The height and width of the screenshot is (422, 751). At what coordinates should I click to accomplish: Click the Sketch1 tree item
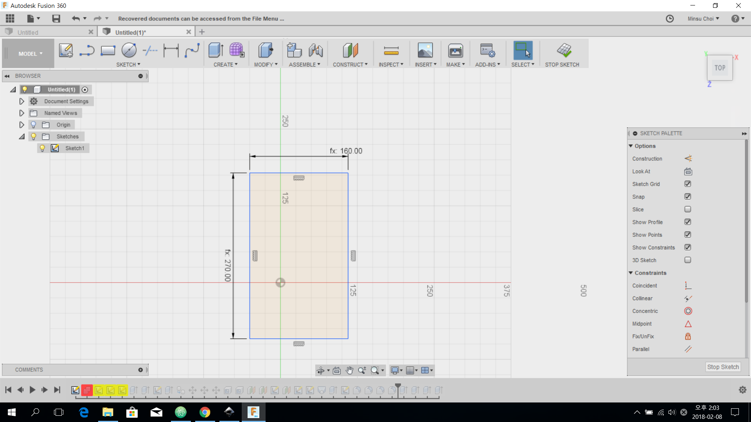click(74, 148)
